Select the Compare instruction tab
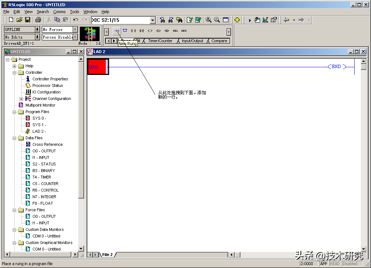 pyautogui.click(x=219, y=41)
